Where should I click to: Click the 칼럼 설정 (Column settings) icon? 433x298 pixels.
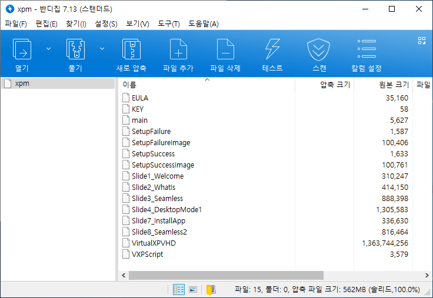click(x=367, y=49)
